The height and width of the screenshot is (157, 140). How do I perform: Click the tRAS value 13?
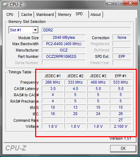[75, 107]
